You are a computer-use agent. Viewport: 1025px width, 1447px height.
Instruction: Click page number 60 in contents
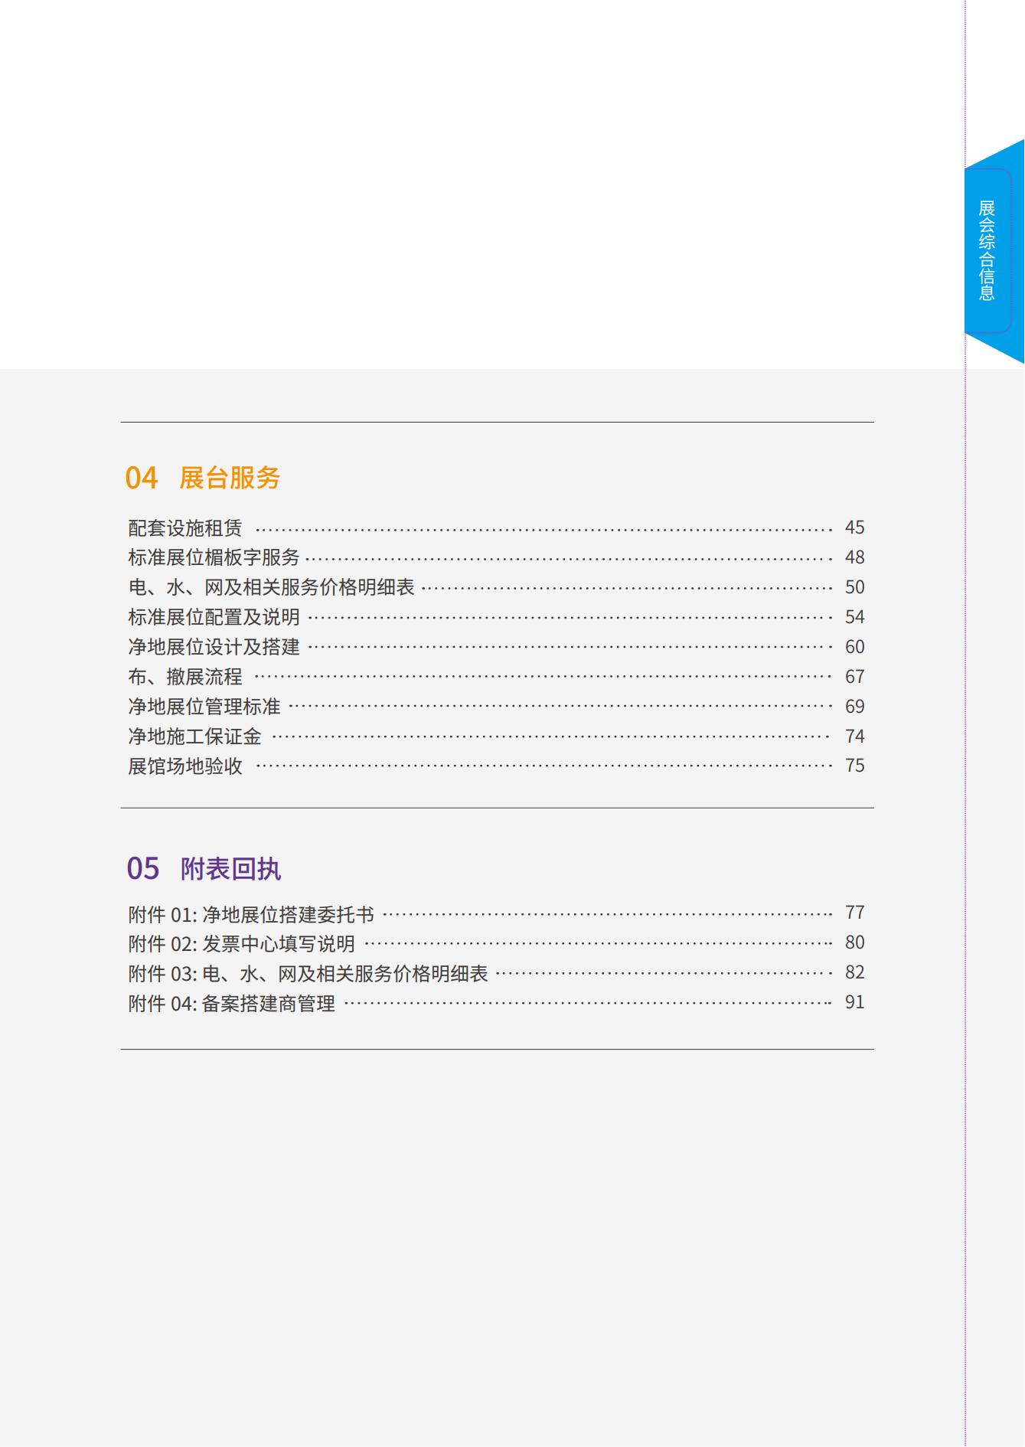tap(854, 647)
